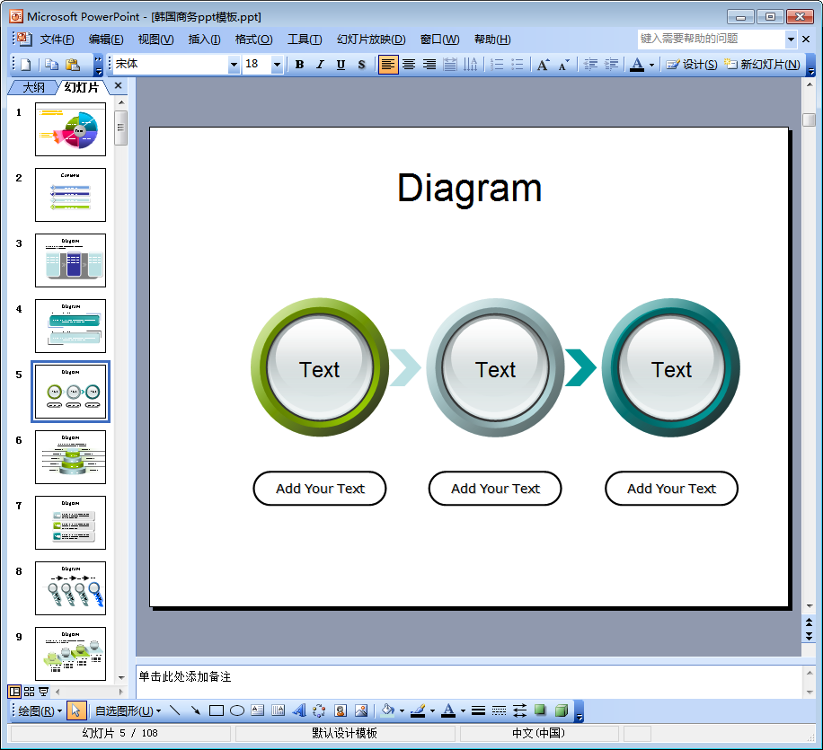The image size is (823, 750).
Task: Click the 新幻灯片 new slide button
Action: pos(762,65)
